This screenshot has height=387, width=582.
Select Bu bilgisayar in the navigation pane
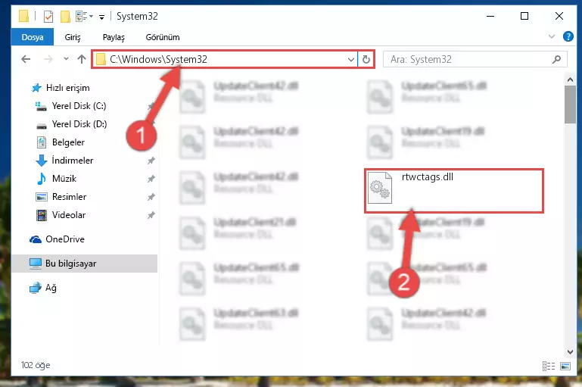pos(84,264)
